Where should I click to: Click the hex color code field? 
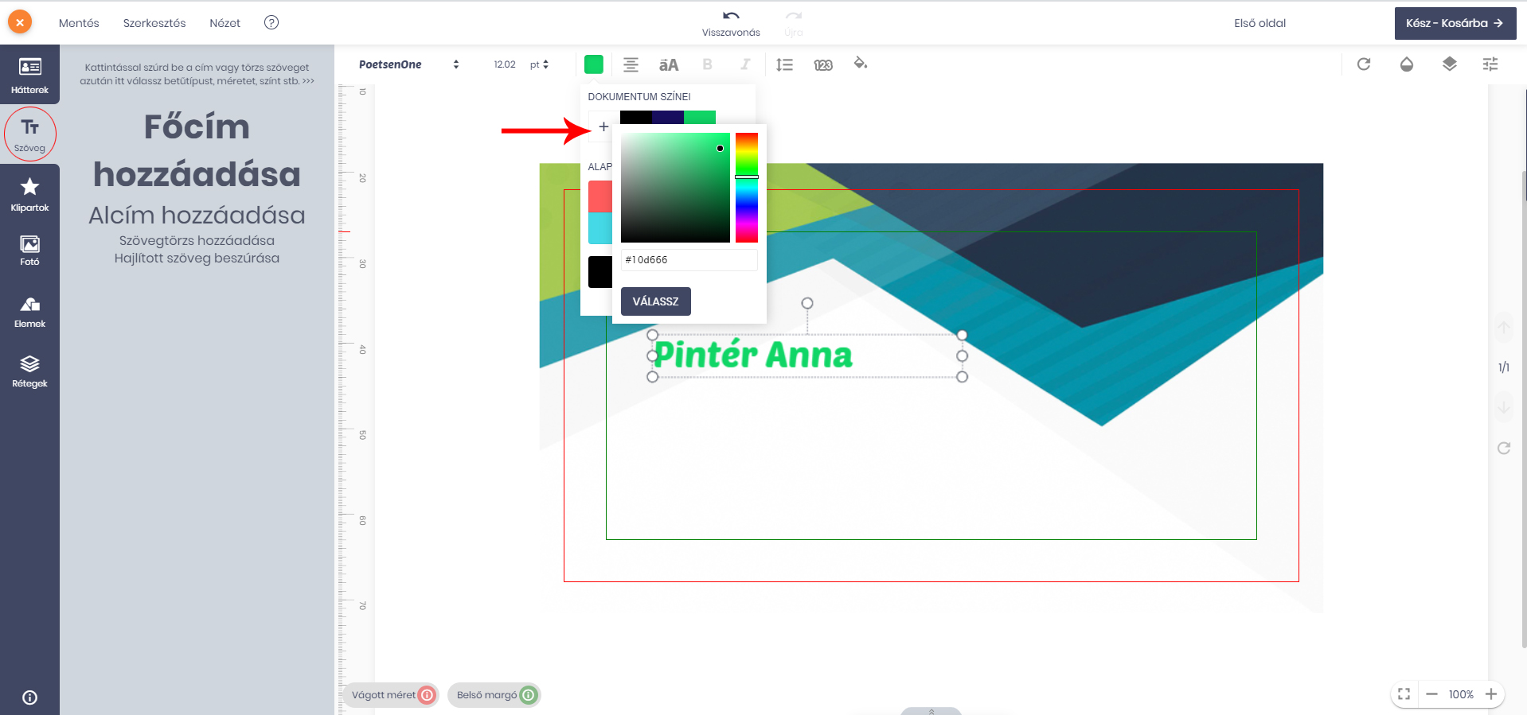(x=689, y=260)
